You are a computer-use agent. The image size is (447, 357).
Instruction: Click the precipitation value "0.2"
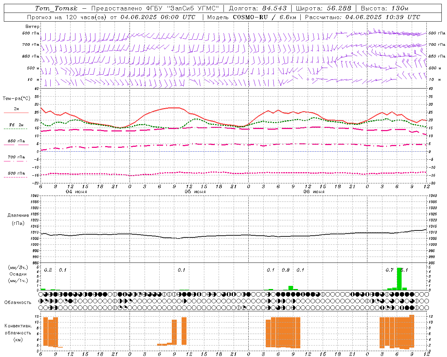(x=48, y=270)
